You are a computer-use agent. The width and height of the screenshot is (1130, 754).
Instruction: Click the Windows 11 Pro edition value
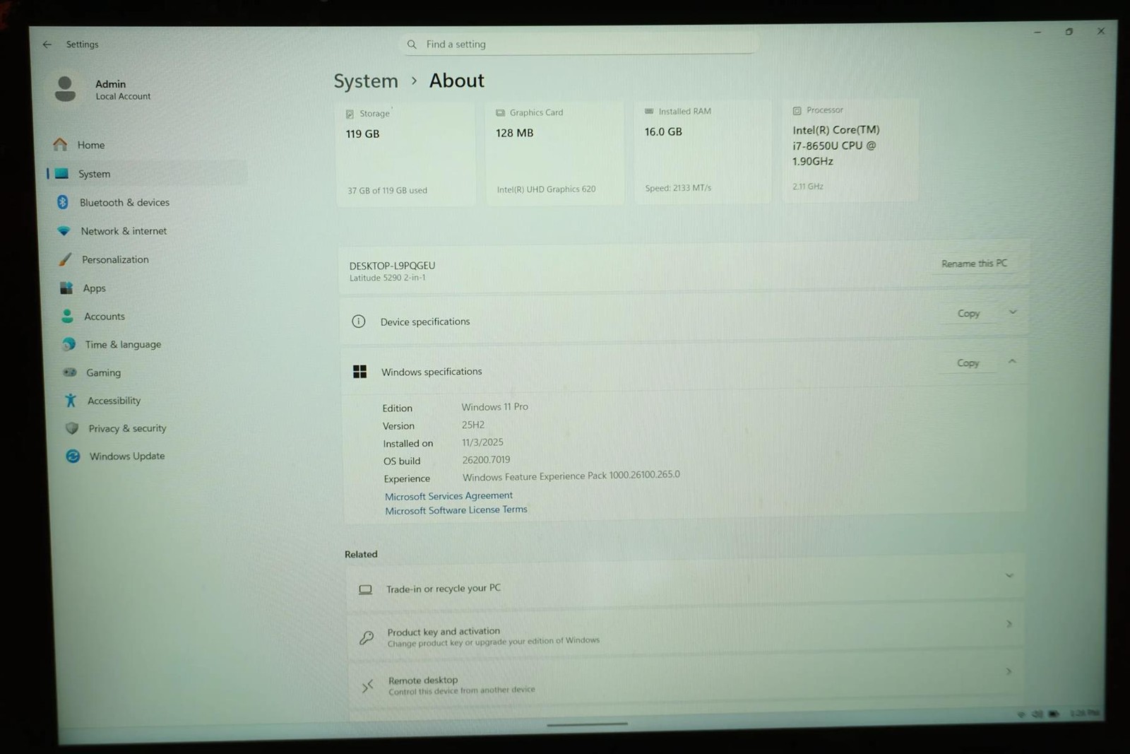pos(495,407)
